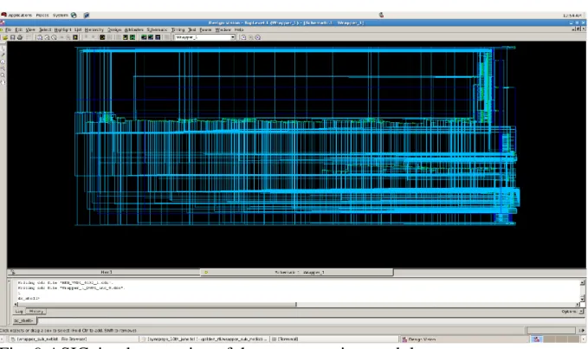The height and width of the screenshot is (349, 588).
Task: Open the Timing menu
Action: (x=178, y=29)
